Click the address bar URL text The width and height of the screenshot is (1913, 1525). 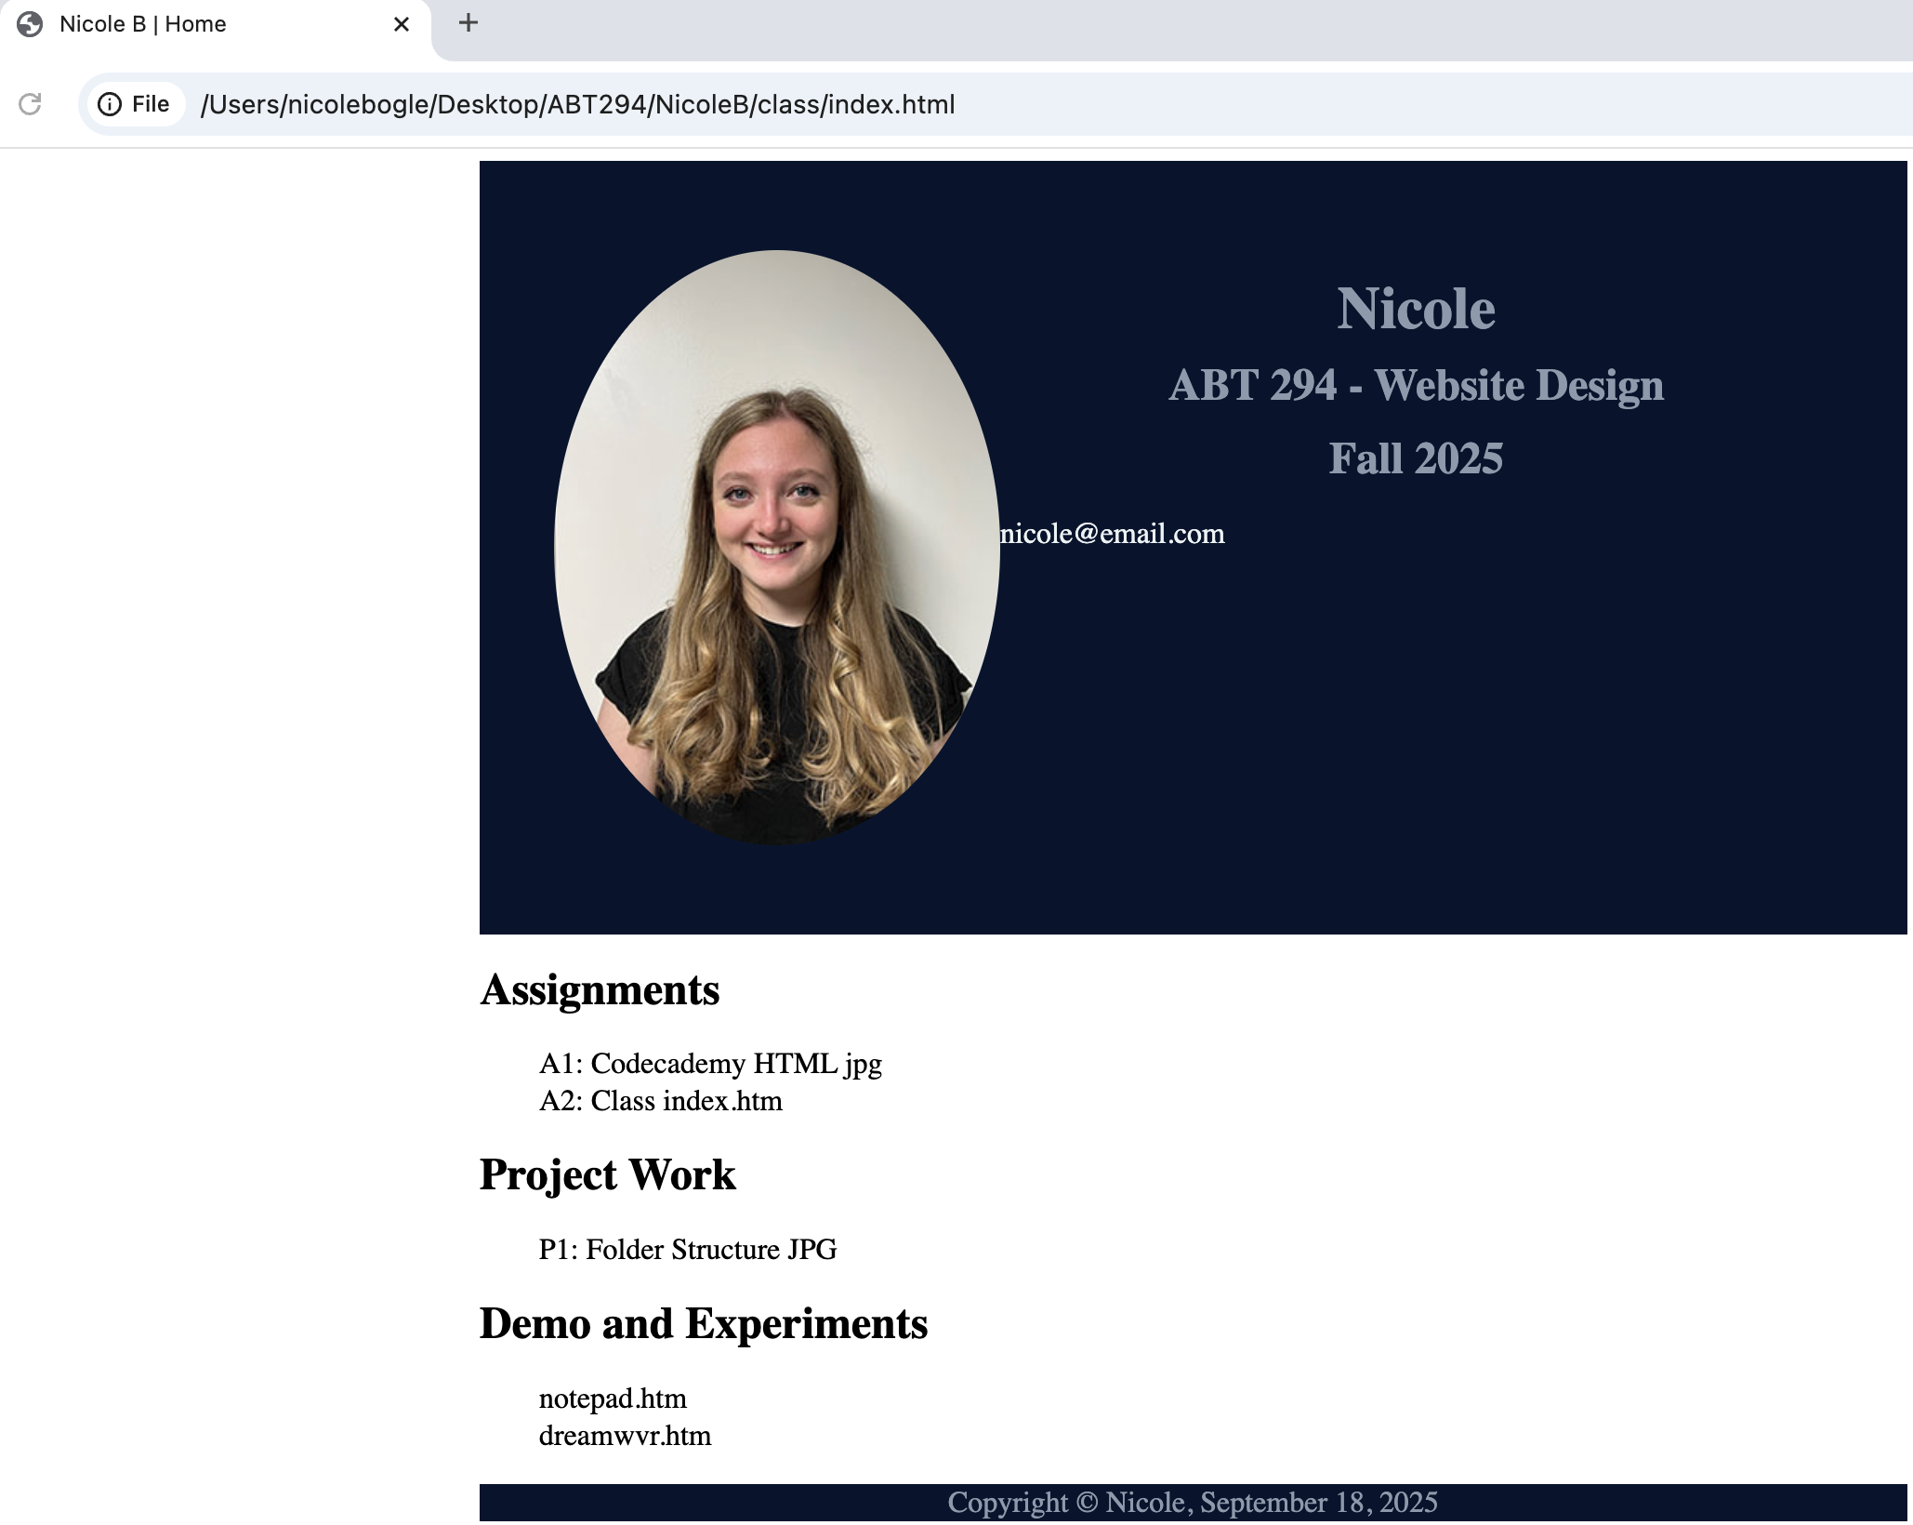pyautogui.click(x=577, y=104)
